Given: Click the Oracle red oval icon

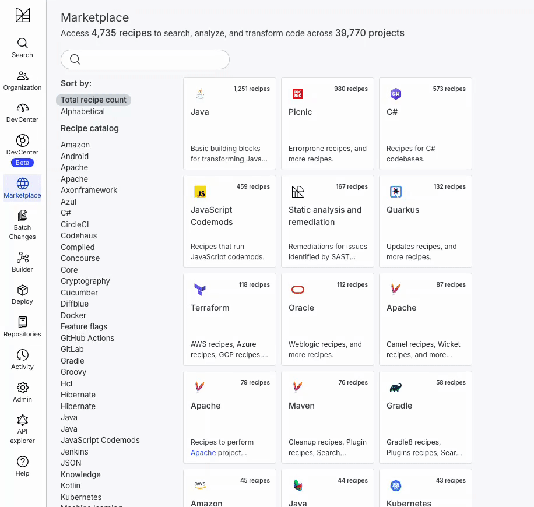Looking at the screenshot, I should (298, 290).
